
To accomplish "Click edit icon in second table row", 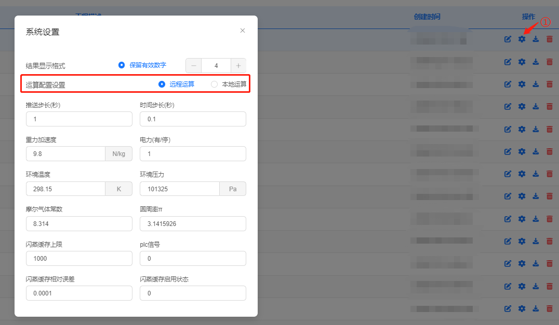I will (508, 62).
